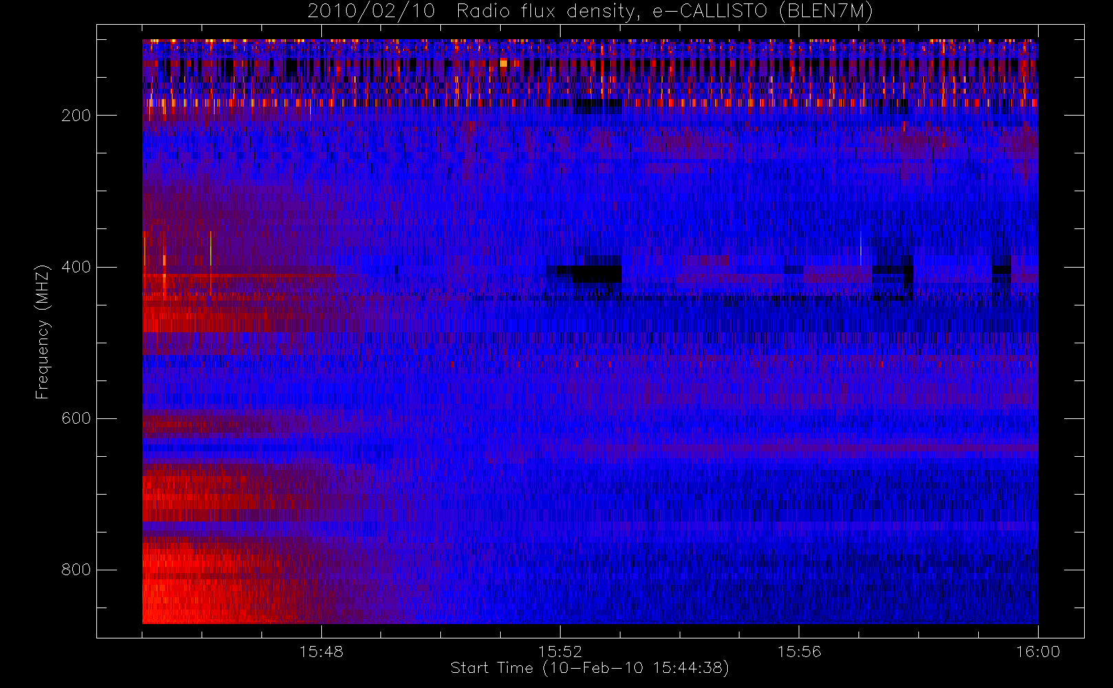Viewport: 1113px width, 688px height.
Task: Click the 16:00 time axis label
Action: click(1038, 652)
